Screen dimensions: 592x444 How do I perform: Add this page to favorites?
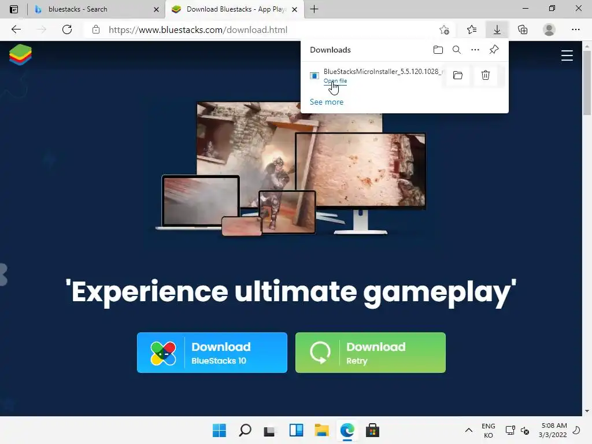pos(445,29)
